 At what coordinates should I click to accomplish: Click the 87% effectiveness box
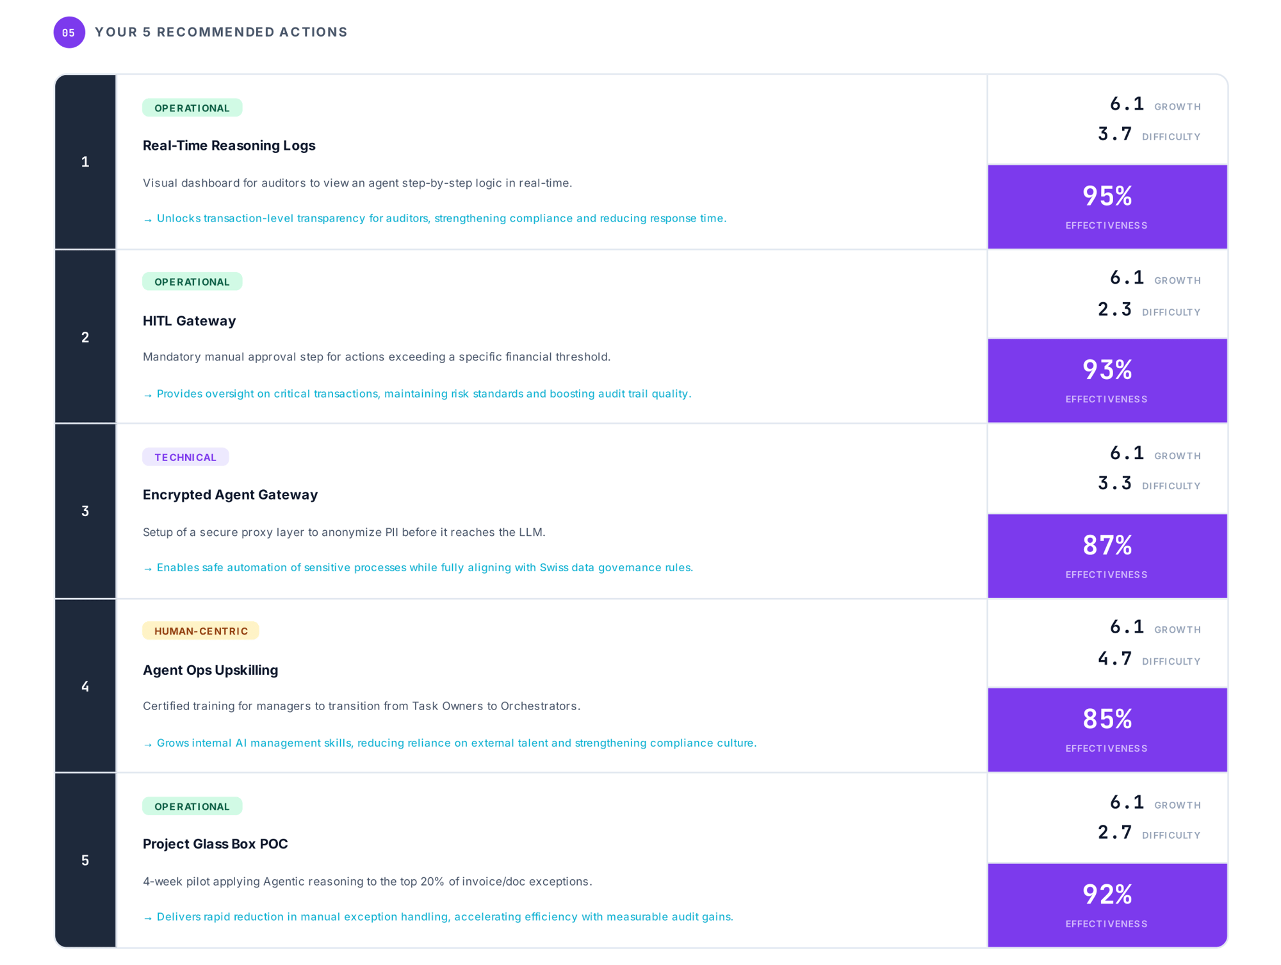(x=1107, y=556)
